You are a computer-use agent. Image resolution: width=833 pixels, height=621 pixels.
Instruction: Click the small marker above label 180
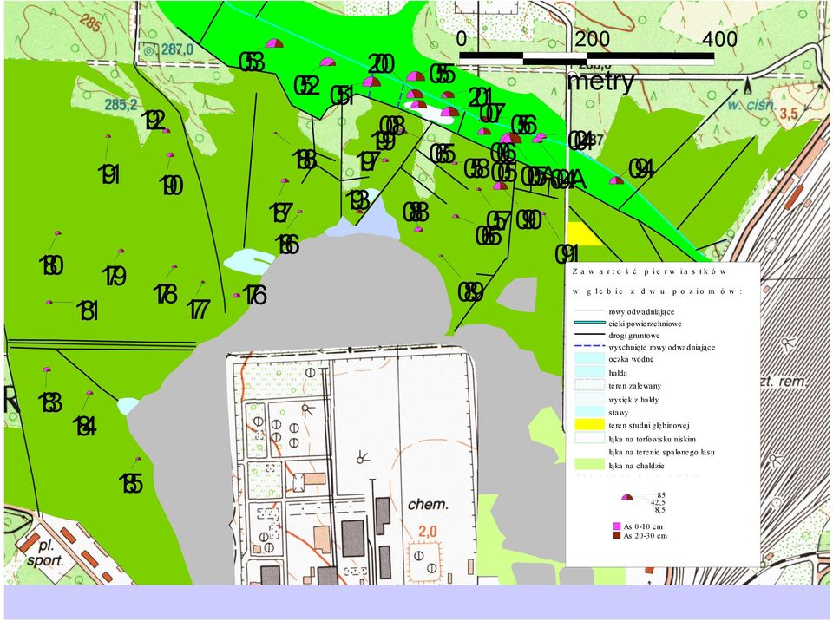click(58, 233)
